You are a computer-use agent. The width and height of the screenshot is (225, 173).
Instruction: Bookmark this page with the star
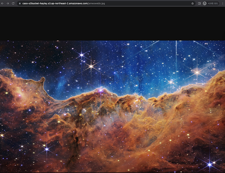click(x=192, y=3)
